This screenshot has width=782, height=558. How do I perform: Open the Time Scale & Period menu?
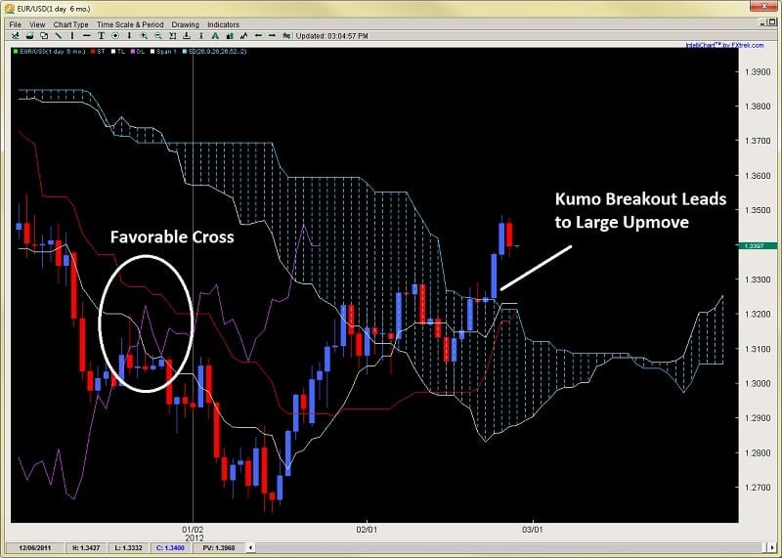tap(130, 24)
